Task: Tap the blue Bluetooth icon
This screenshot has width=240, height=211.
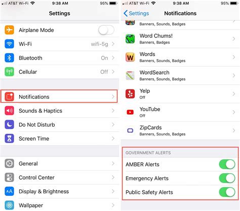Action: pyautogui.click(x=9, y=58)
